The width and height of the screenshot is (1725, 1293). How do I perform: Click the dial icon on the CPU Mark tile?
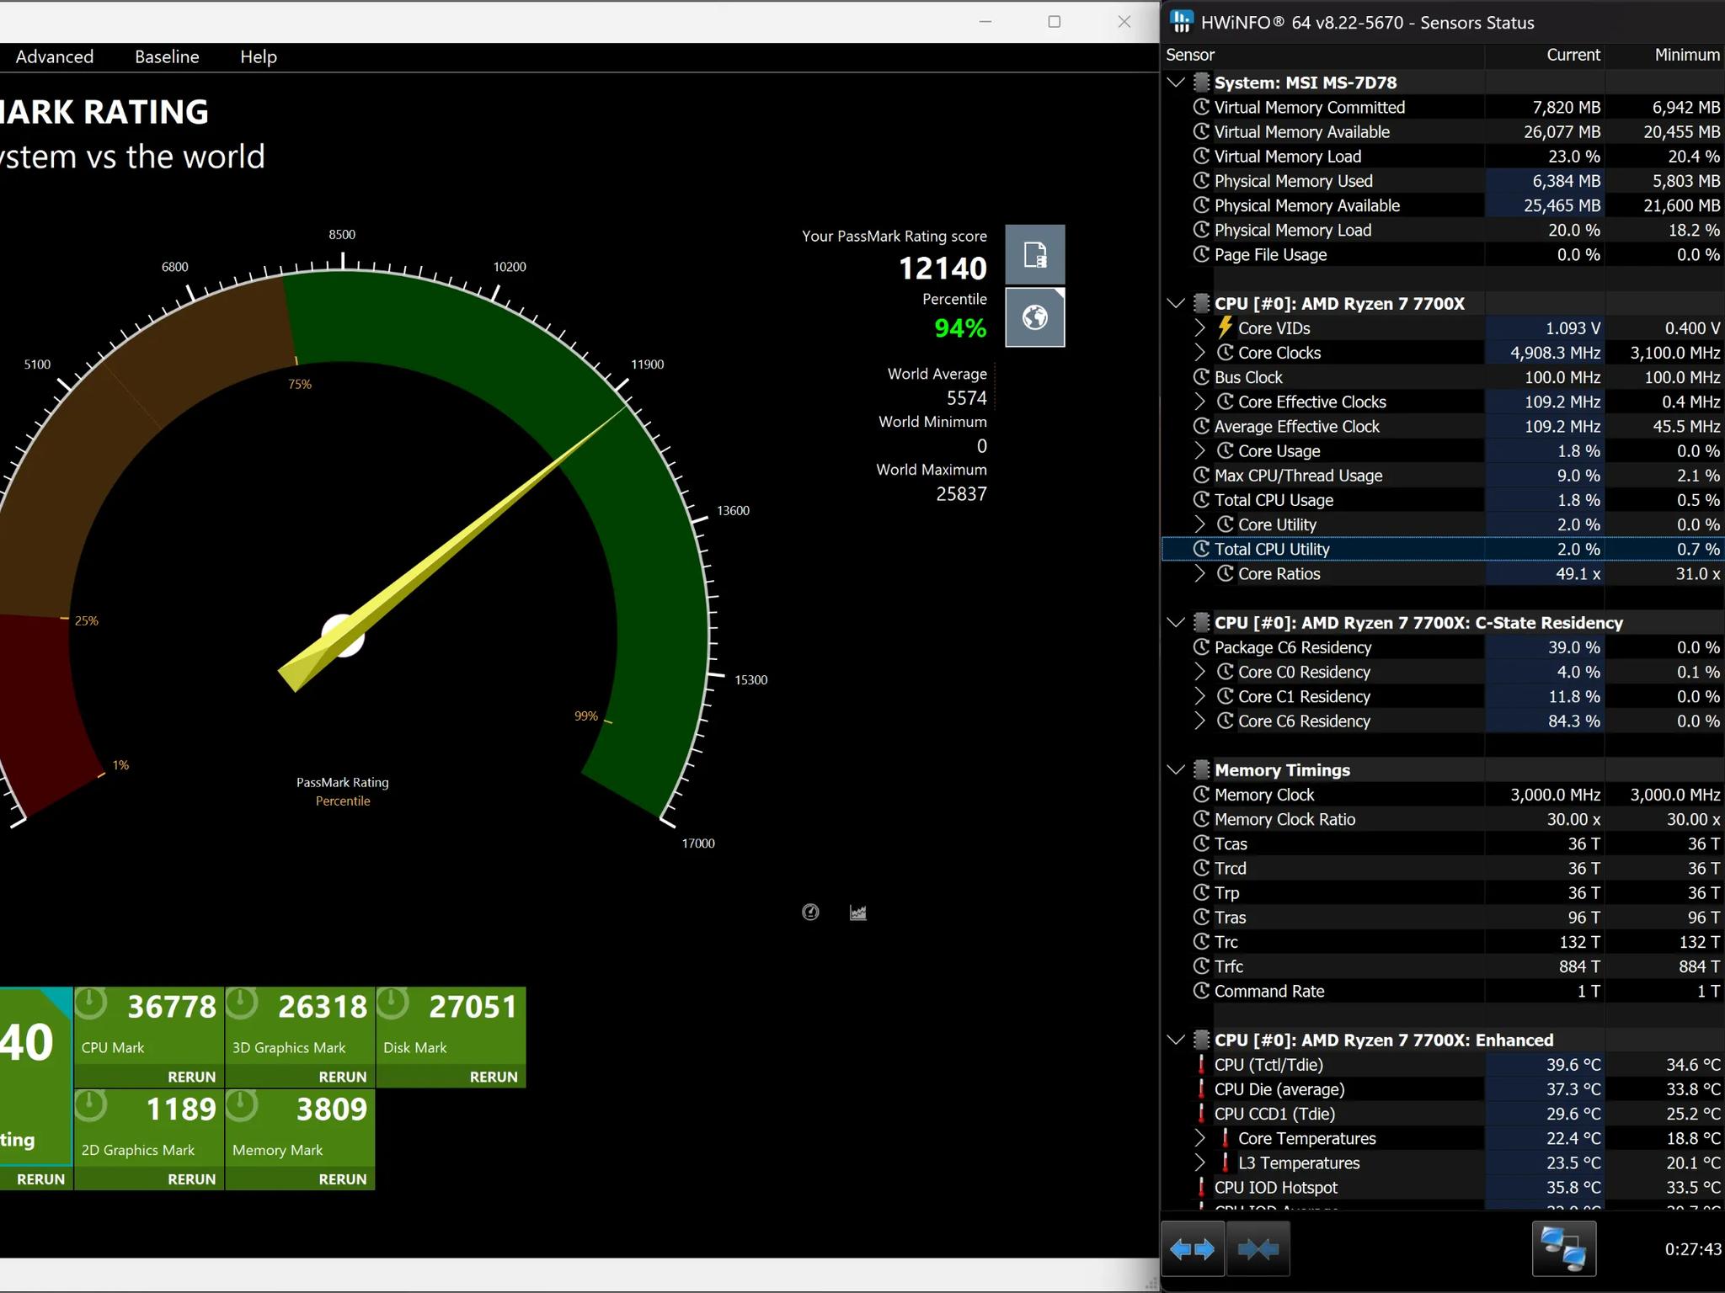(91, 1003)
